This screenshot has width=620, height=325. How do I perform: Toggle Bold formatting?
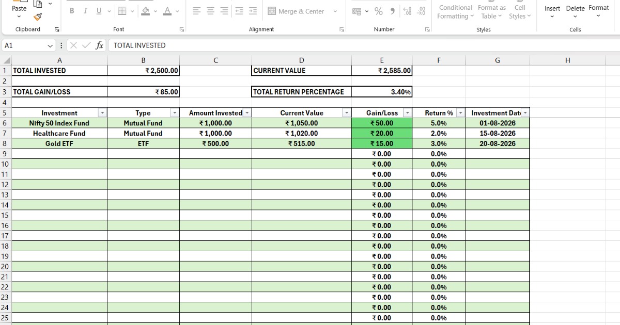coord(71,11)
